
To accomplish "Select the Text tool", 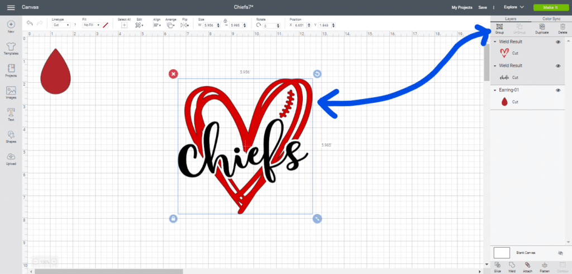I will [11, 114].
